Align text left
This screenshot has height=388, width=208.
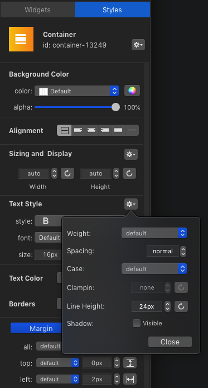coord(78,130)
